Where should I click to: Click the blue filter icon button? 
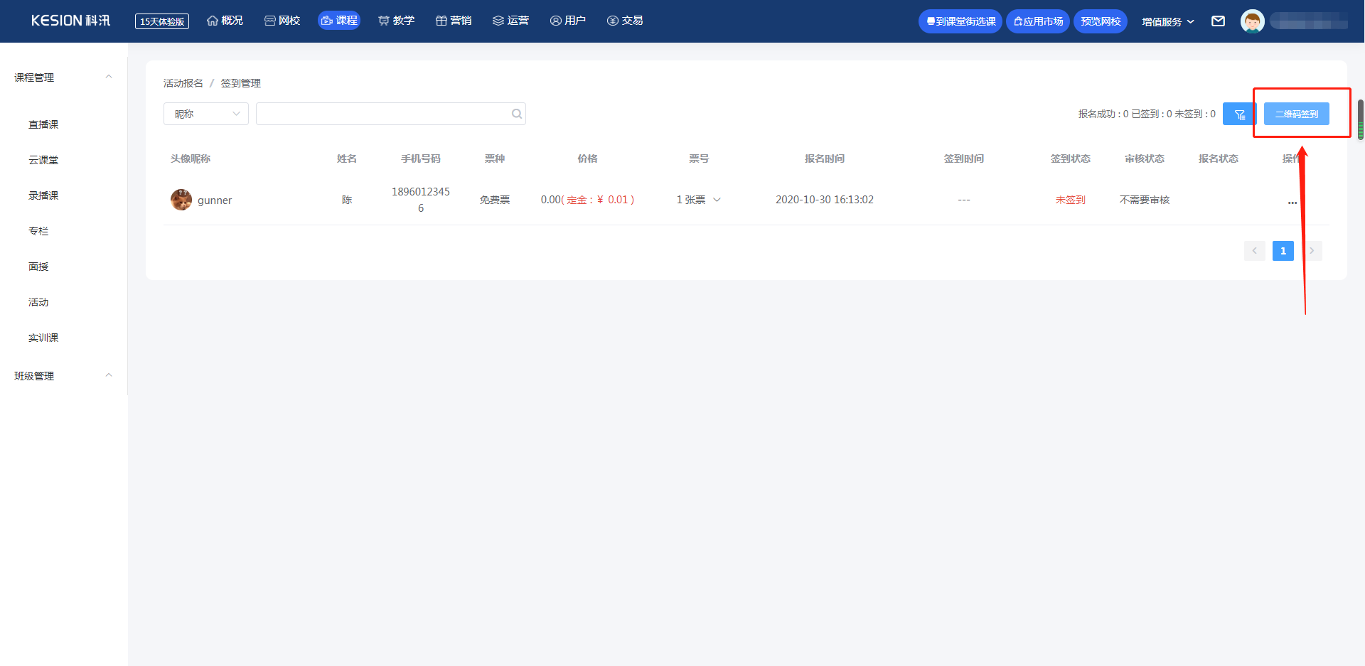click(1239, 114)
